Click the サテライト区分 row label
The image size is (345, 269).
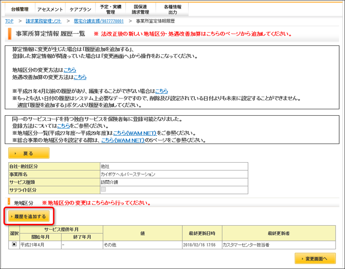[54, 190]
